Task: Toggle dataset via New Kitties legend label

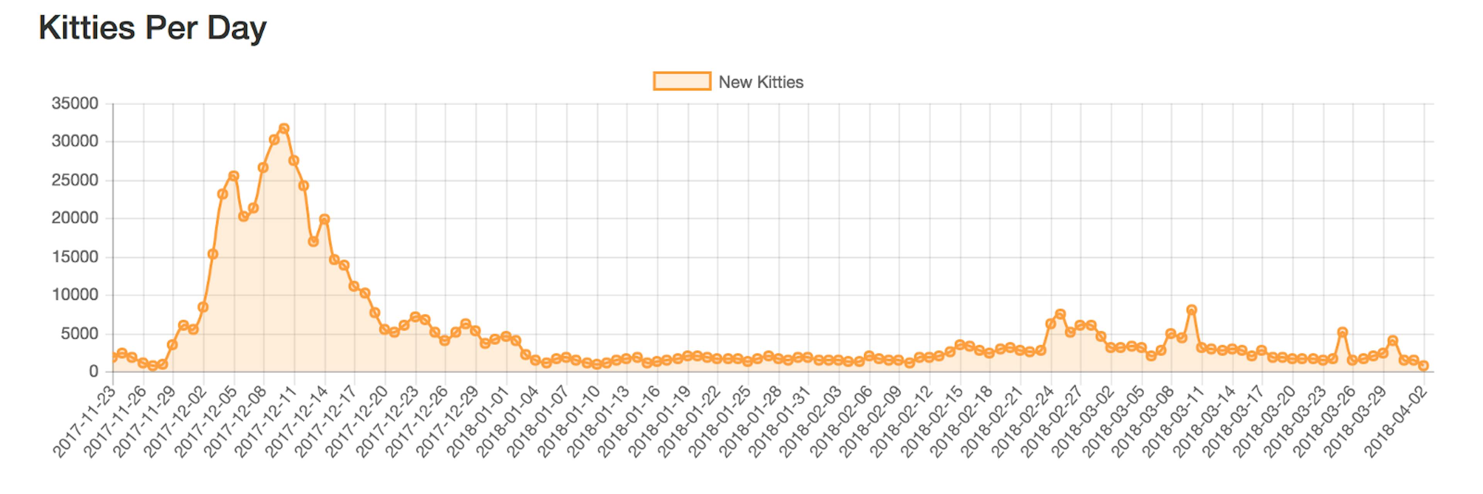Action: pyautogui.click(x=760, y=82)
